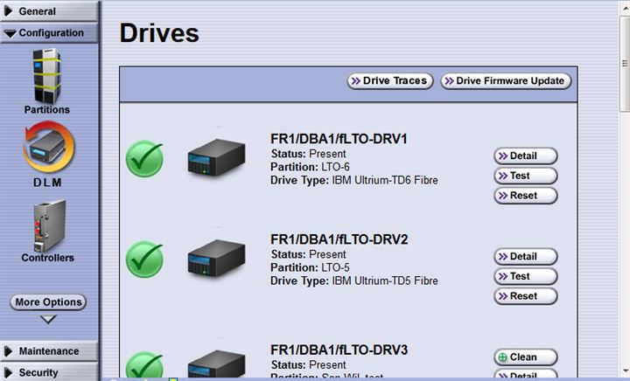The width and height of the screenshot is (630, 381).
Task: Run Test on FR1/DBA1/fLTO-DRV2
Action: 526,276
